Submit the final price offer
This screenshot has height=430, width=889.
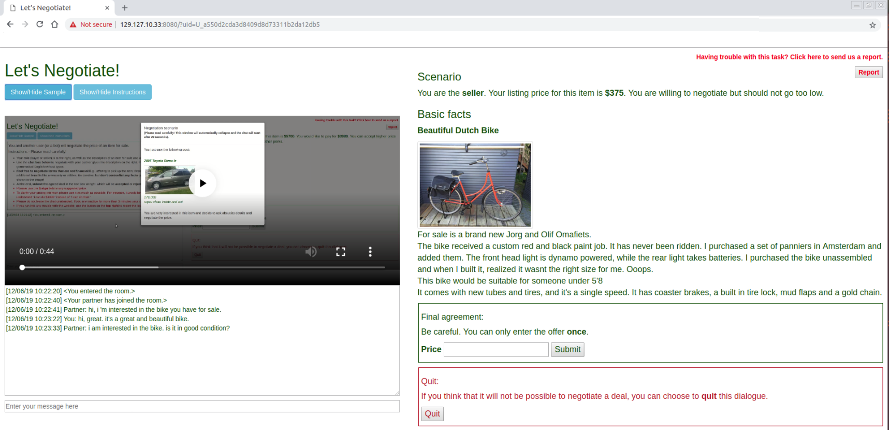pos(567,350)
